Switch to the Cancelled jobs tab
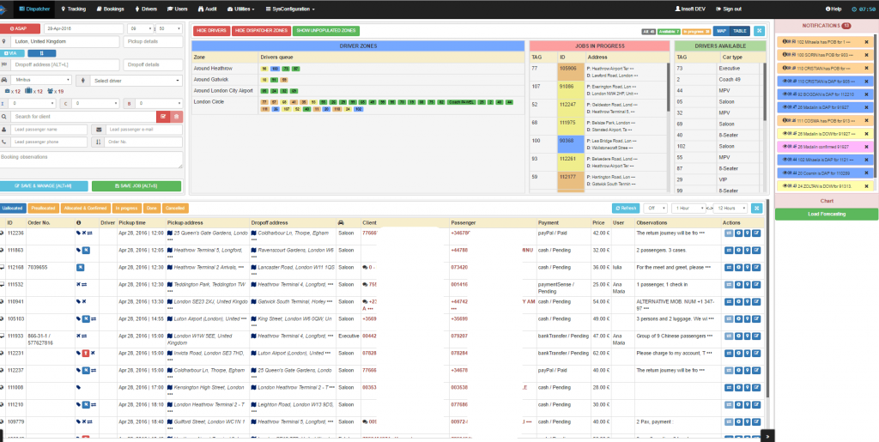The width and height of the screenshot is (879, 442). click(x=175, y=208)
